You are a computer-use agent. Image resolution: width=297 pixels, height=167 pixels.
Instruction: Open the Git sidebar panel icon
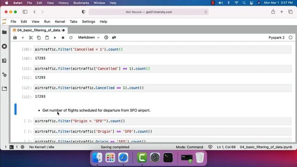4,60
